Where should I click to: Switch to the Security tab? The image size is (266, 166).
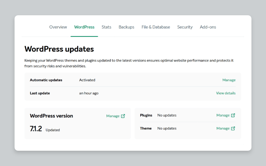185,27
